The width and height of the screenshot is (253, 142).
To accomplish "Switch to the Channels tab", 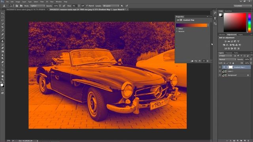I will coord(228,53).
